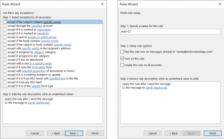Click the 'form name' link
This screenshot has width=224, height=139.
click(x=38, y=67)
